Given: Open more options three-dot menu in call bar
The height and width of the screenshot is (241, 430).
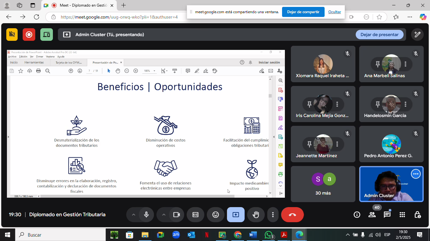Looking at the screenshot, I should pos(273,215).
